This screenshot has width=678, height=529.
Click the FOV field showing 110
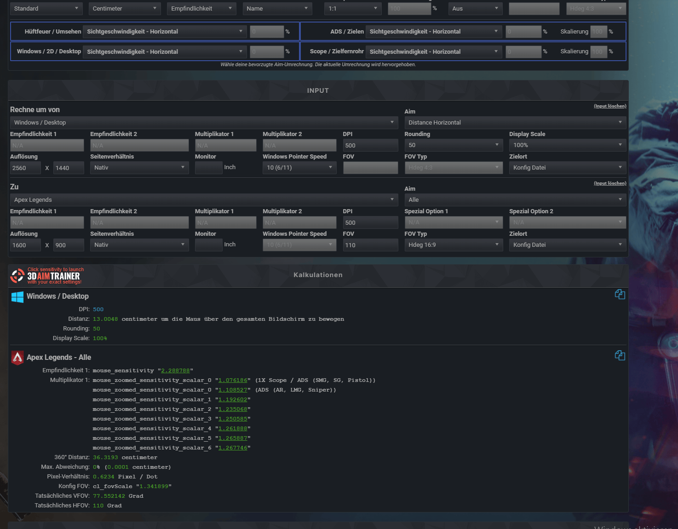coord(370,245)
